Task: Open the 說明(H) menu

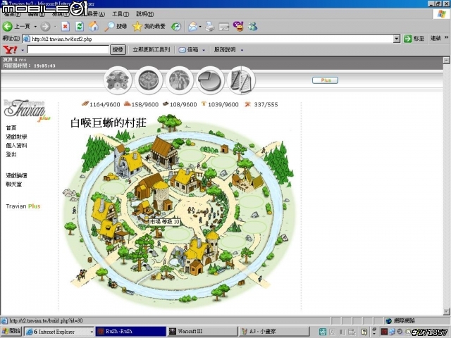Action: tap(145, 14)
